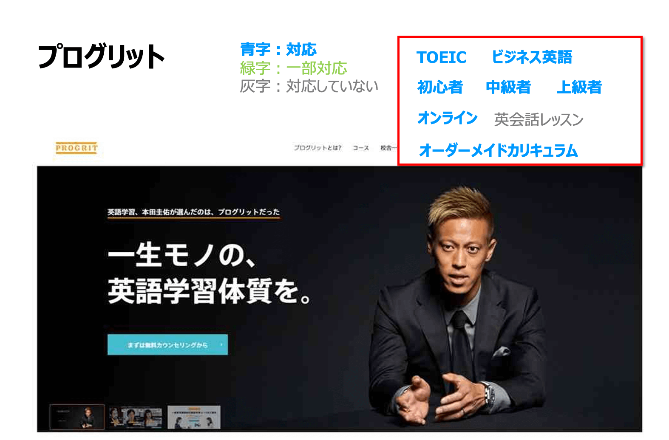Click the まずは無料カウンセリングから button
Viewport: 669px width, 440px height.
[x=167, y=344]
